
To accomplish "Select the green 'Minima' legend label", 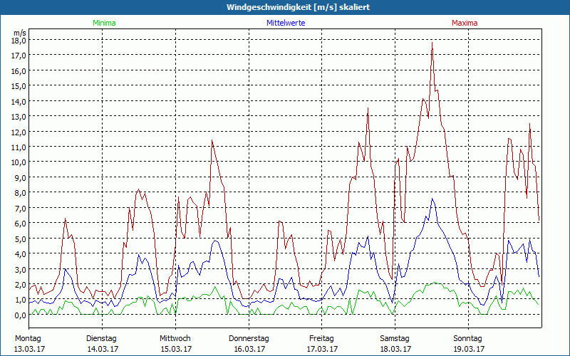I will [x=104, y=23].
